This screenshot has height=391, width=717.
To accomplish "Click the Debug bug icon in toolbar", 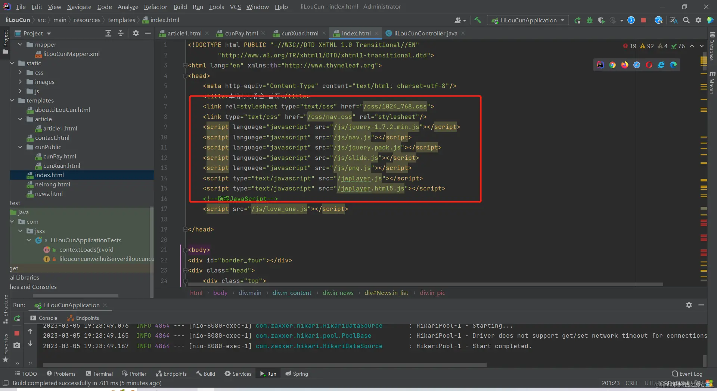I will pyautogui.click(x=589, y=20).
